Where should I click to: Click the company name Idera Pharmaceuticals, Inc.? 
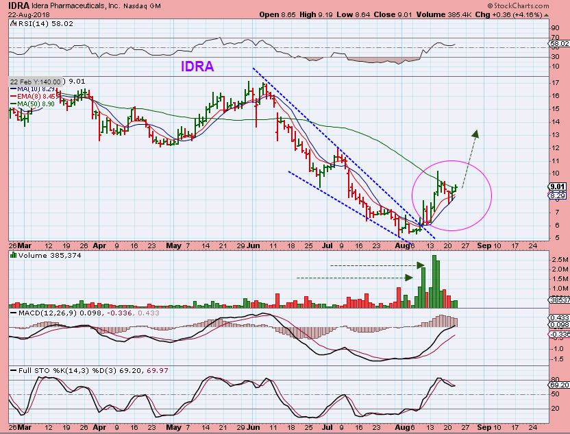pyautogui.click(x=75, y=6)
